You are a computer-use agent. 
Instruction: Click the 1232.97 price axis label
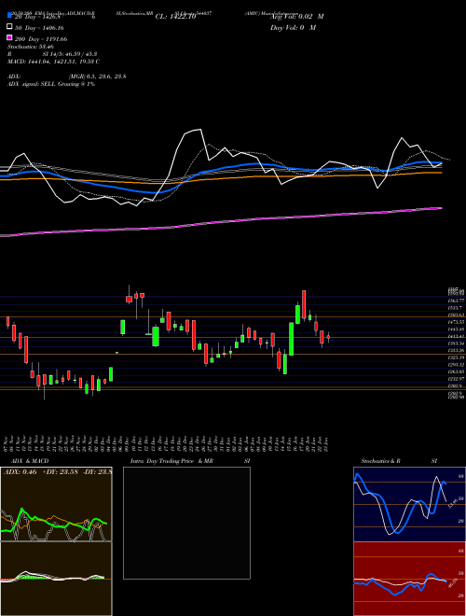(456, 379)
